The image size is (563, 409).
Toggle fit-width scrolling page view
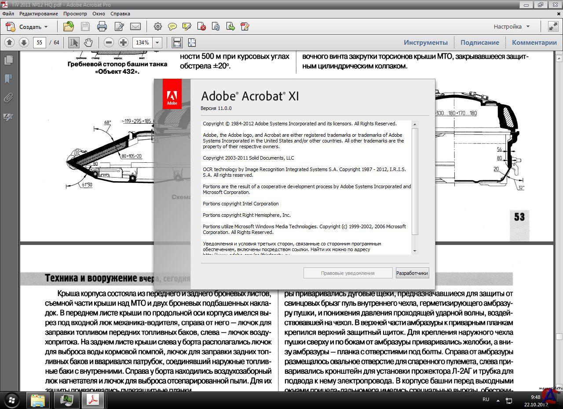(177, 43)
